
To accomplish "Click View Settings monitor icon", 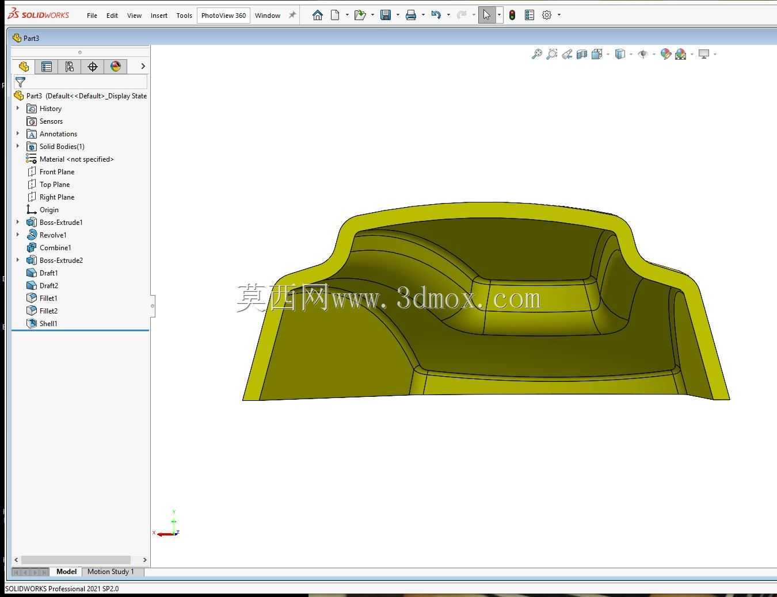I will tap(704, 54).
